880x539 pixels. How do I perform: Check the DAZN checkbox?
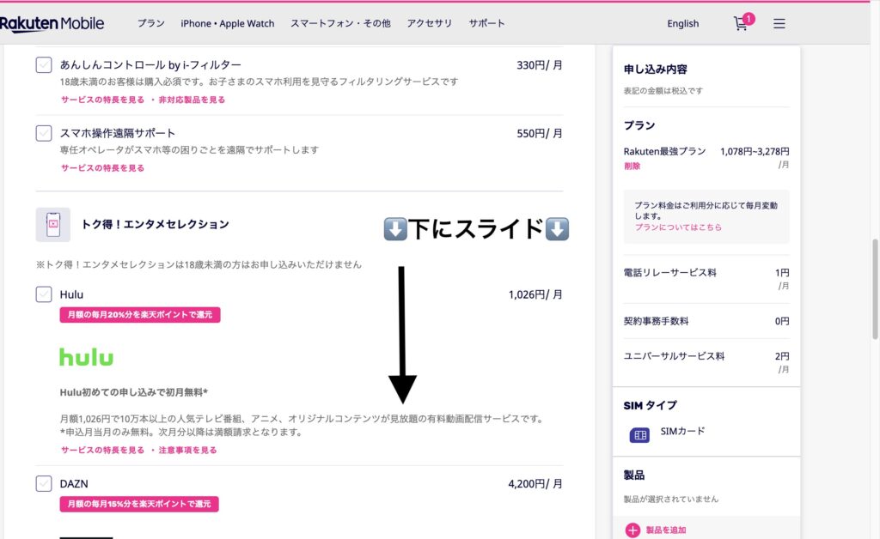click(x=44, y=483)
